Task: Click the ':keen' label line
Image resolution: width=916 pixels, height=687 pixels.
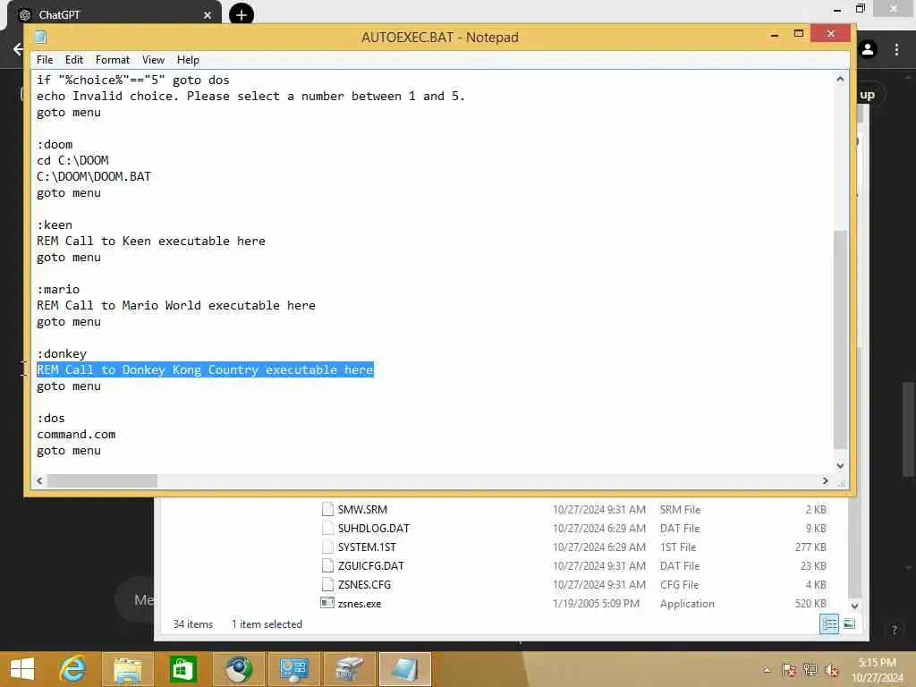Action: click(x=55, y=225)
